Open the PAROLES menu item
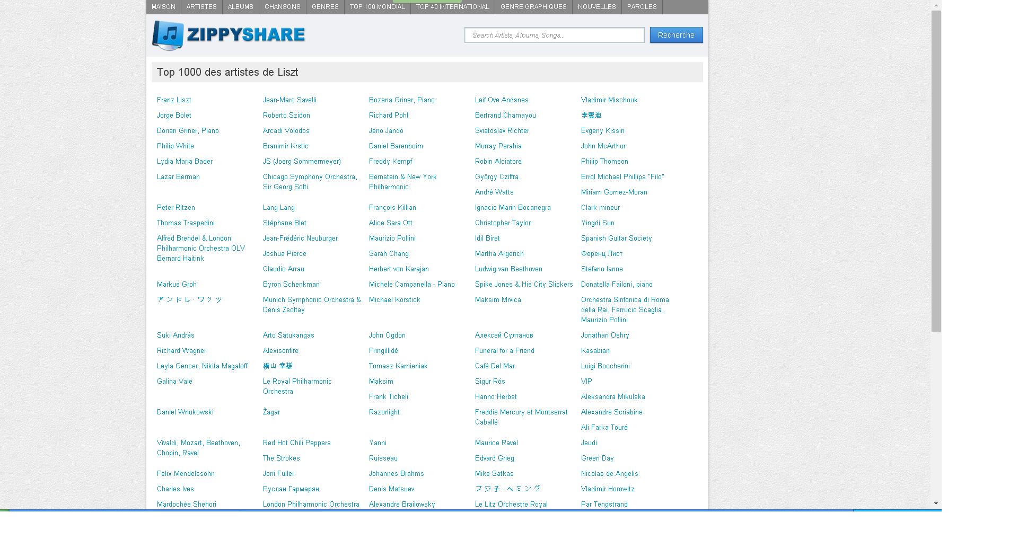Screen dimensions: 1018x557 pos(642,7)
